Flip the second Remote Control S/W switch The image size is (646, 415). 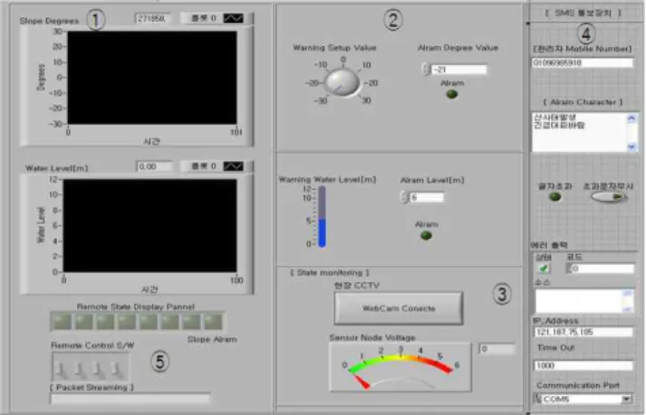coord(80,369)
